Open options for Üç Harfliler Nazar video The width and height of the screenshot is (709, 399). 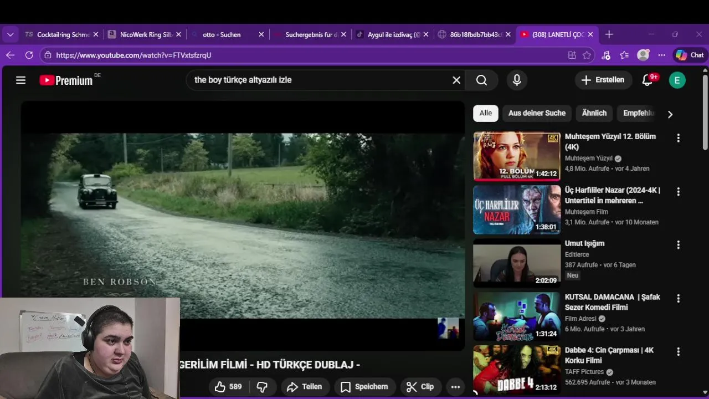(678, 192)
